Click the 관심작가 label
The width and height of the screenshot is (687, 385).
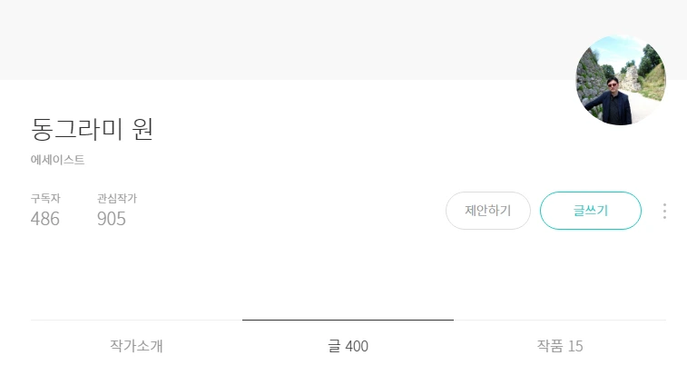(117, 198)
